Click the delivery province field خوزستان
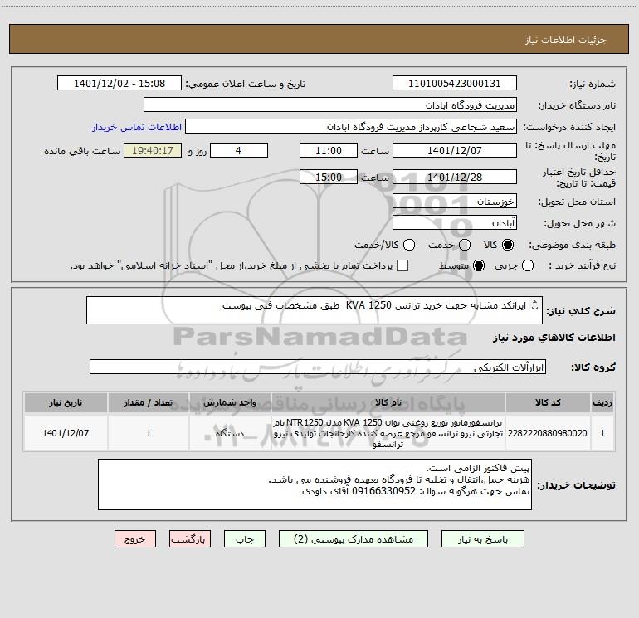The width and height of the screenshot is (639, 618). (455, 201)
